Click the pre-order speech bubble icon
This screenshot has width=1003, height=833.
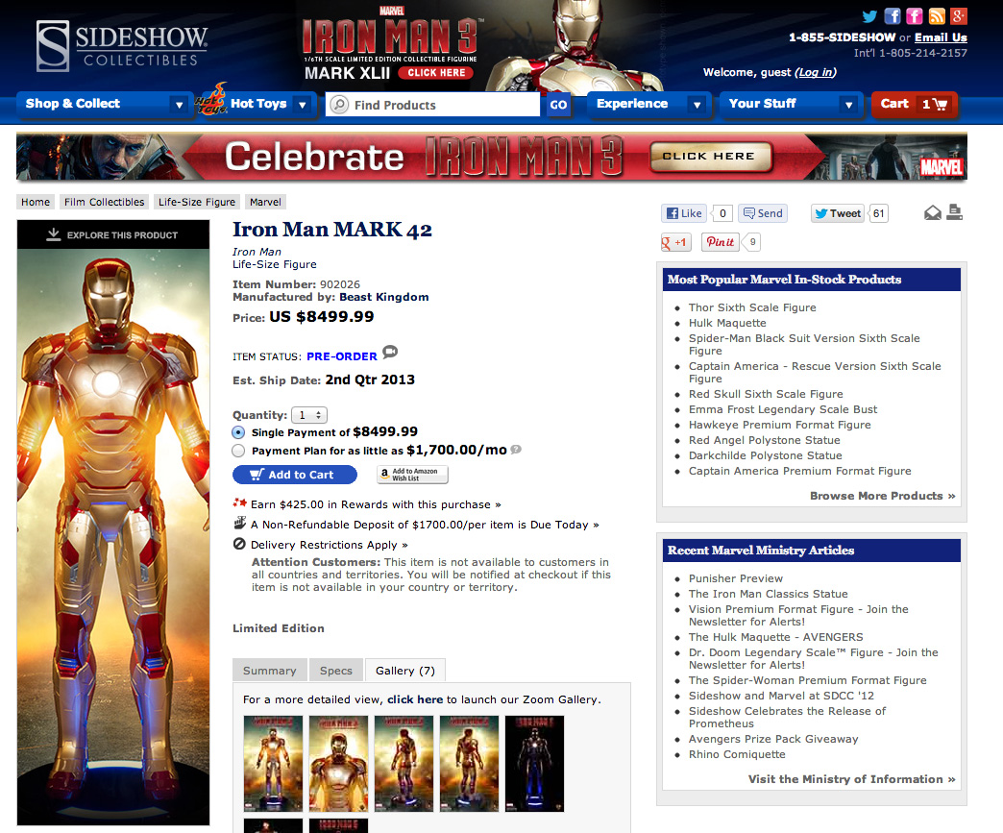[389, 353]
